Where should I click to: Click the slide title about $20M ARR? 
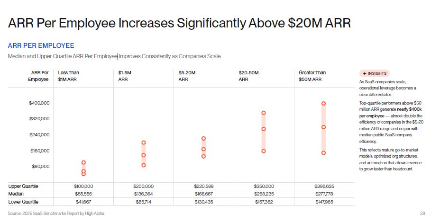pyautogui.click(x=180, y=22)
